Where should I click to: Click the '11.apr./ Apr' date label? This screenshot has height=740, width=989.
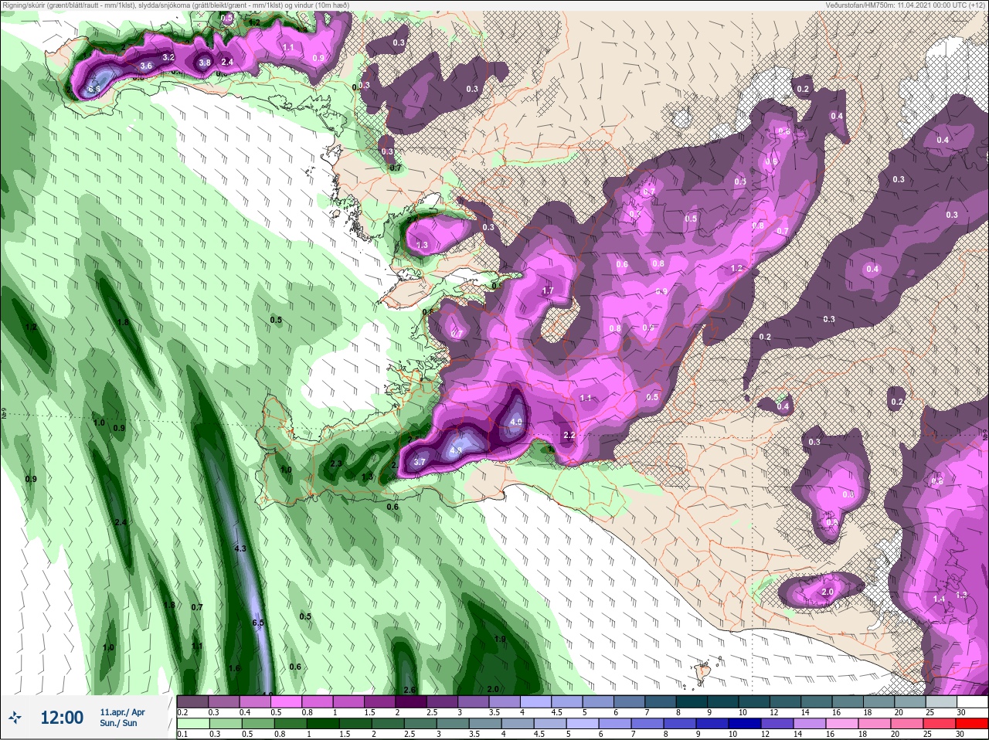point(122,712)
